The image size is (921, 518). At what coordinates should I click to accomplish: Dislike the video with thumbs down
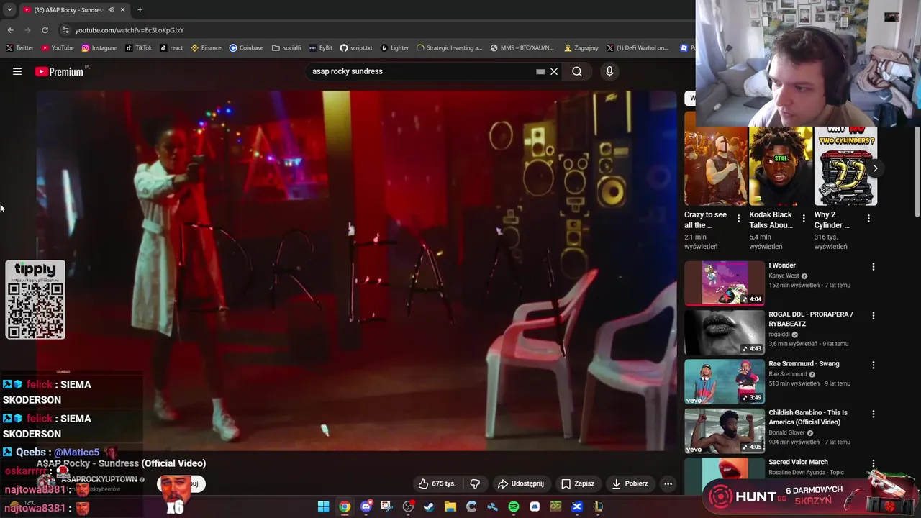pos(475,483)
